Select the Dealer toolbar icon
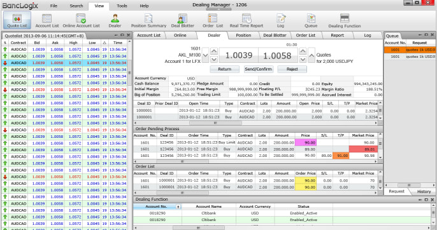437x230 pixels. 115,20
